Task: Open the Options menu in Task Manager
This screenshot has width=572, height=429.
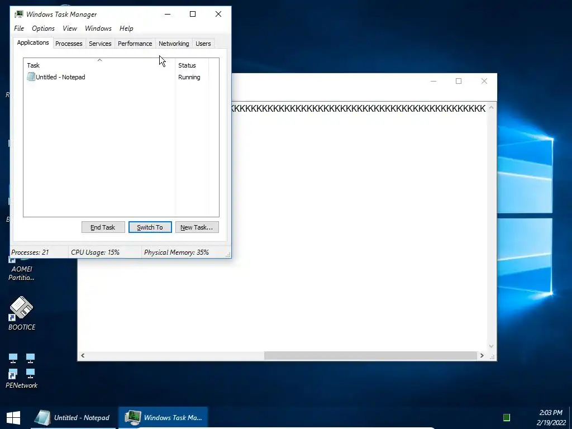Action: tap(43, 28)
